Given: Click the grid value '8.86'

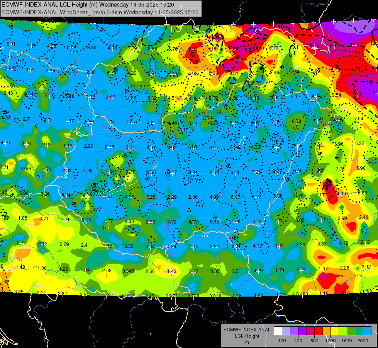Looking at the screenshot, I should click(x=153, y=49).
